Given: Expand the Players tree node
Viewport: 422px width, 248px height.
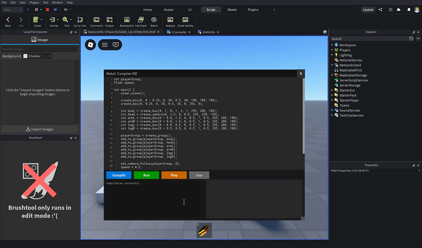Looking at the screenshot, I should point(332,50).
